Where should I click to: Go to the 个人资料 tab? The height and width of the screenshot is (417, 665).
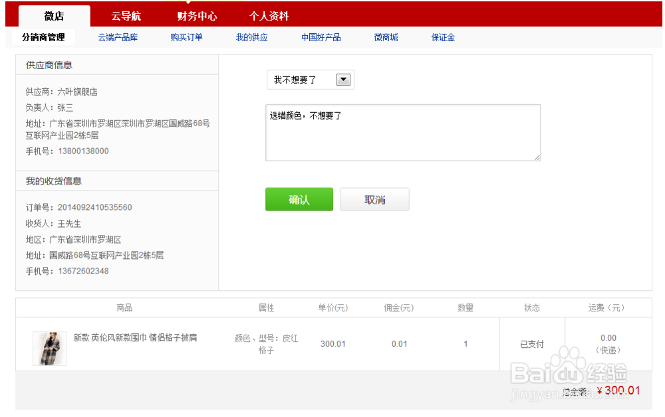click(269, 15)
